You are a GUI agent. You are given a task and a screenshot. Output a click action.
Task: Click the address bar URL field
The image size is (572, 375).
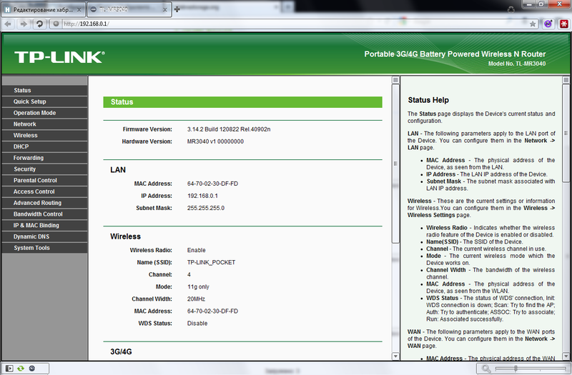[294, 24]
